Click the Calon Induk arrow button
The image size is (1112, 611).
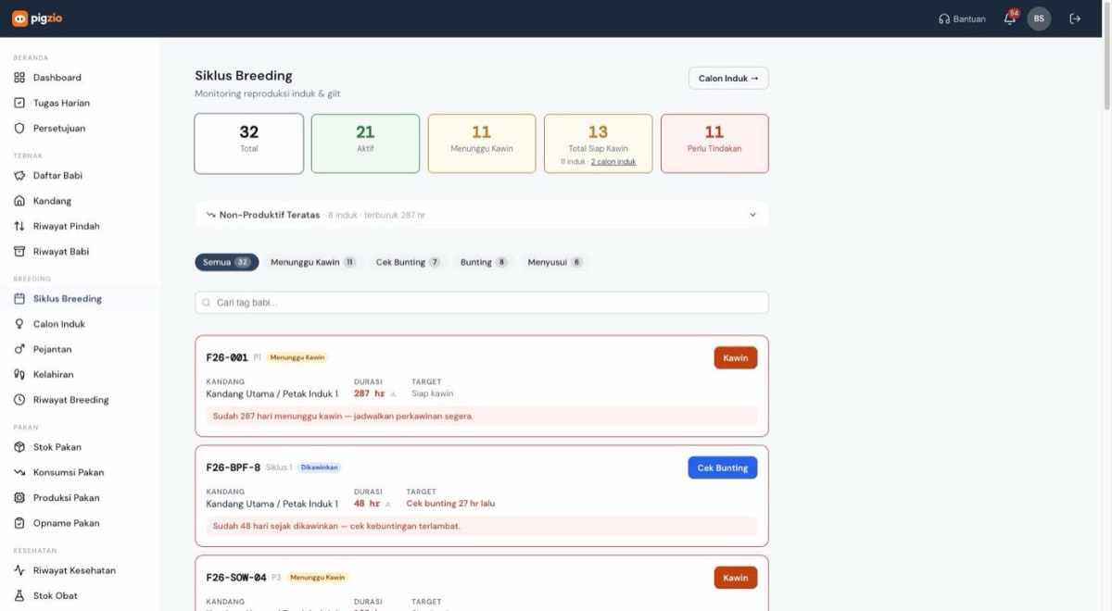click(728, 79)
